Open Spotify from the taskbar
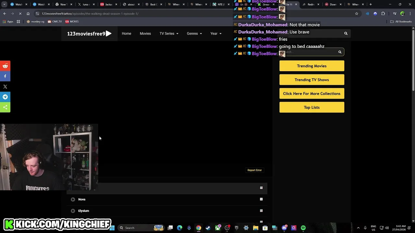The image size is (415, 233). tap(303, 228)
